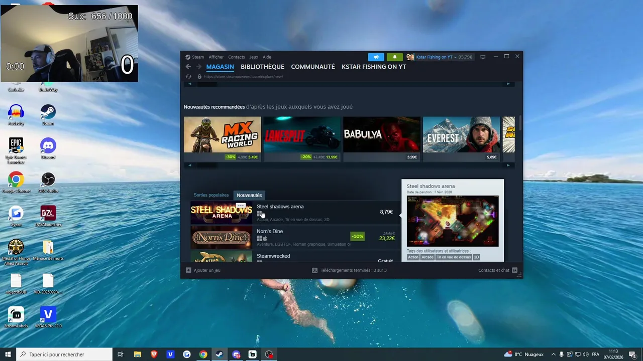This screenshot has width=643, height=361.
Task: Launch OBS Studio from desktop
Action: (x=48, y=182)
